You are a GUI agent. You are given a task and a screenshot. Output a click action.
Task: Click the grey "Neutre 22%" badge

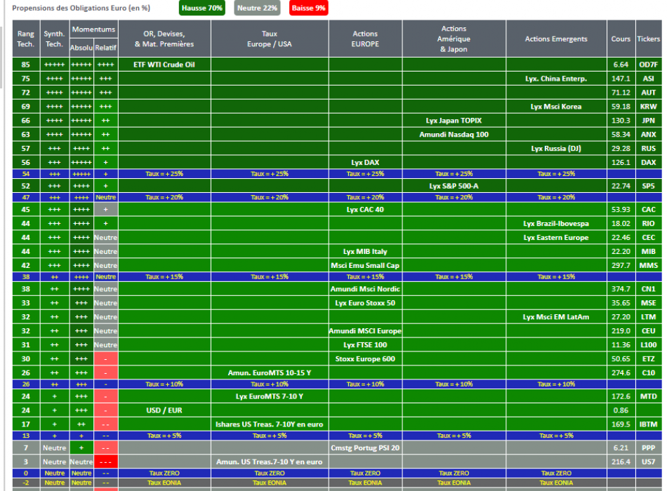[x=257, y=8]
